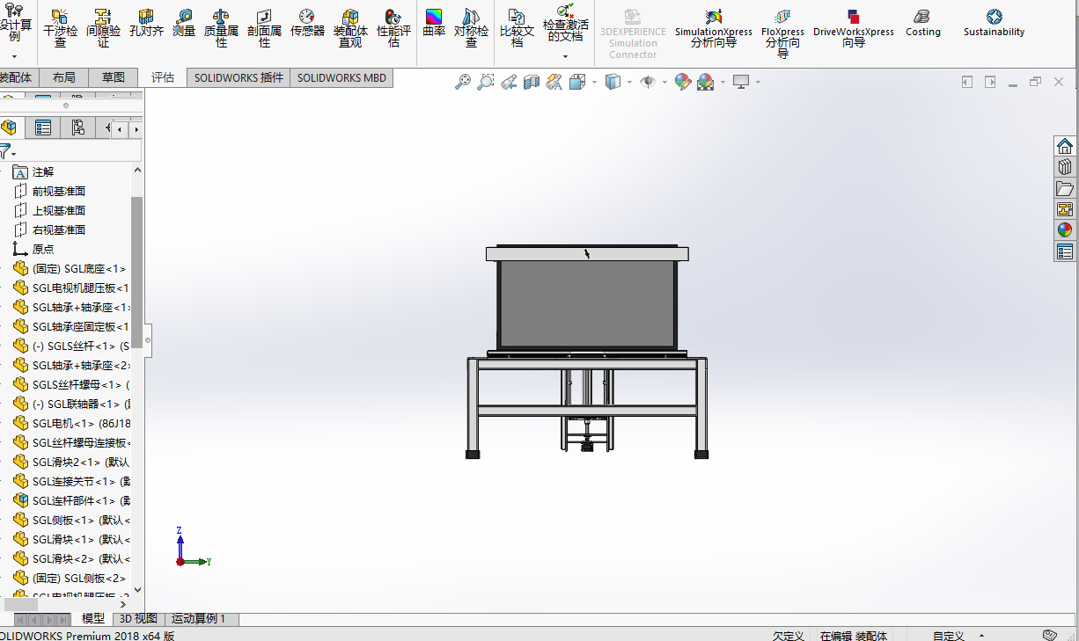This screenshot has width=1079, height=641.
Task: Toggle Section View icon
Action: (532, 82)
